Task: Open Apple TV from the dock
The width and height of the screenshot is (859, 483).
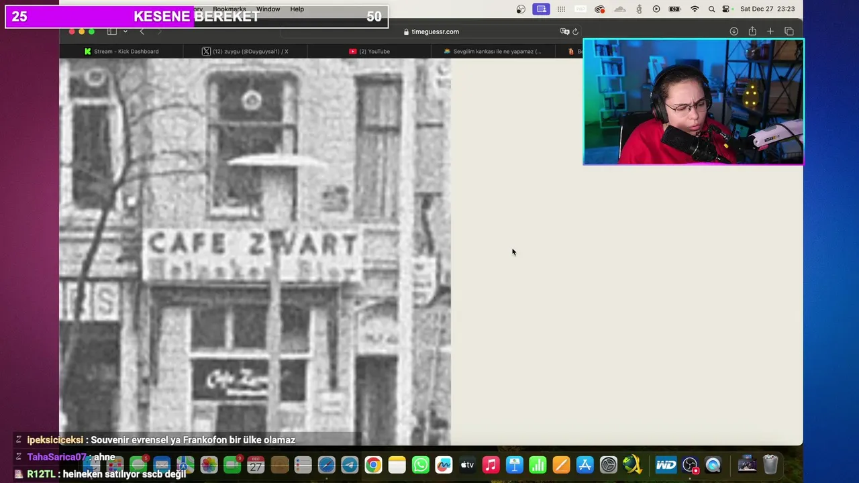Action: pyautogui.click(x=467, y=465)
